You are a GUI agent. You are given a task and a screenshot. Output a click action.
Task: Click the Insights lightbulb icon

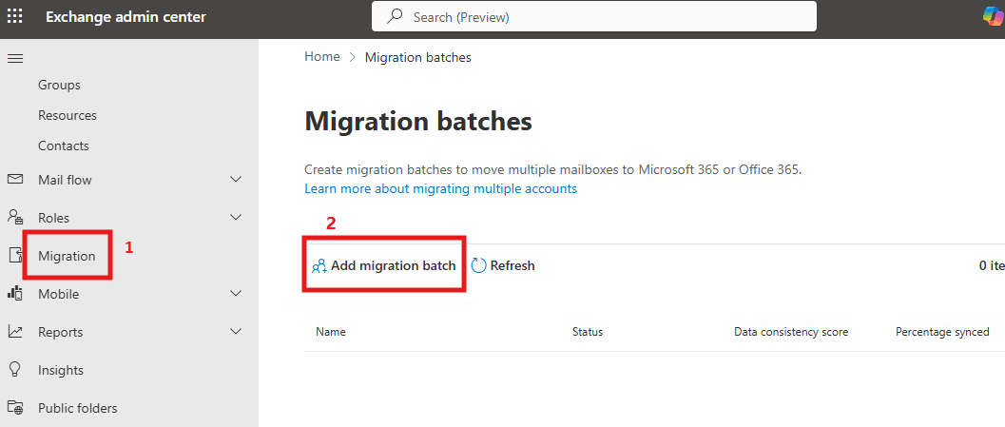[15, 370]
